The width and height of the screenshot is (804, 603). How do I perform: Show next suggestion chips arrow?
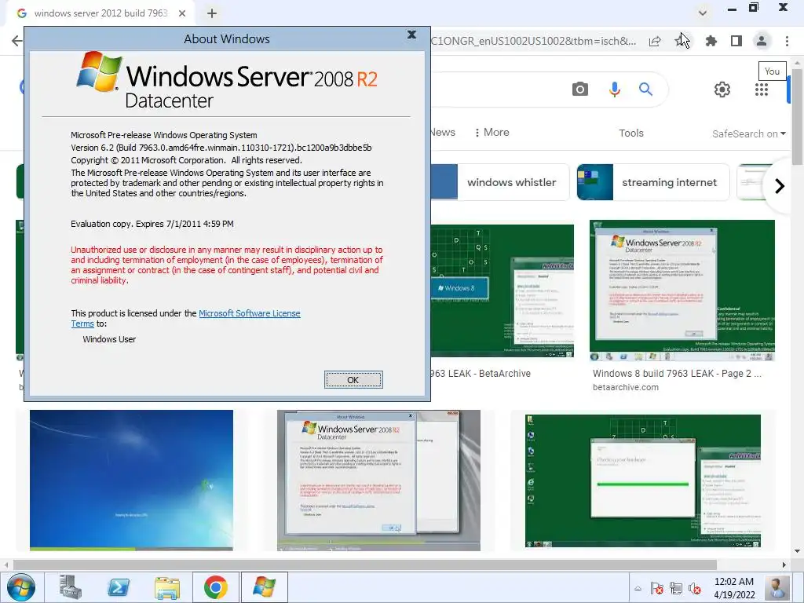click(x=780, y=185)
